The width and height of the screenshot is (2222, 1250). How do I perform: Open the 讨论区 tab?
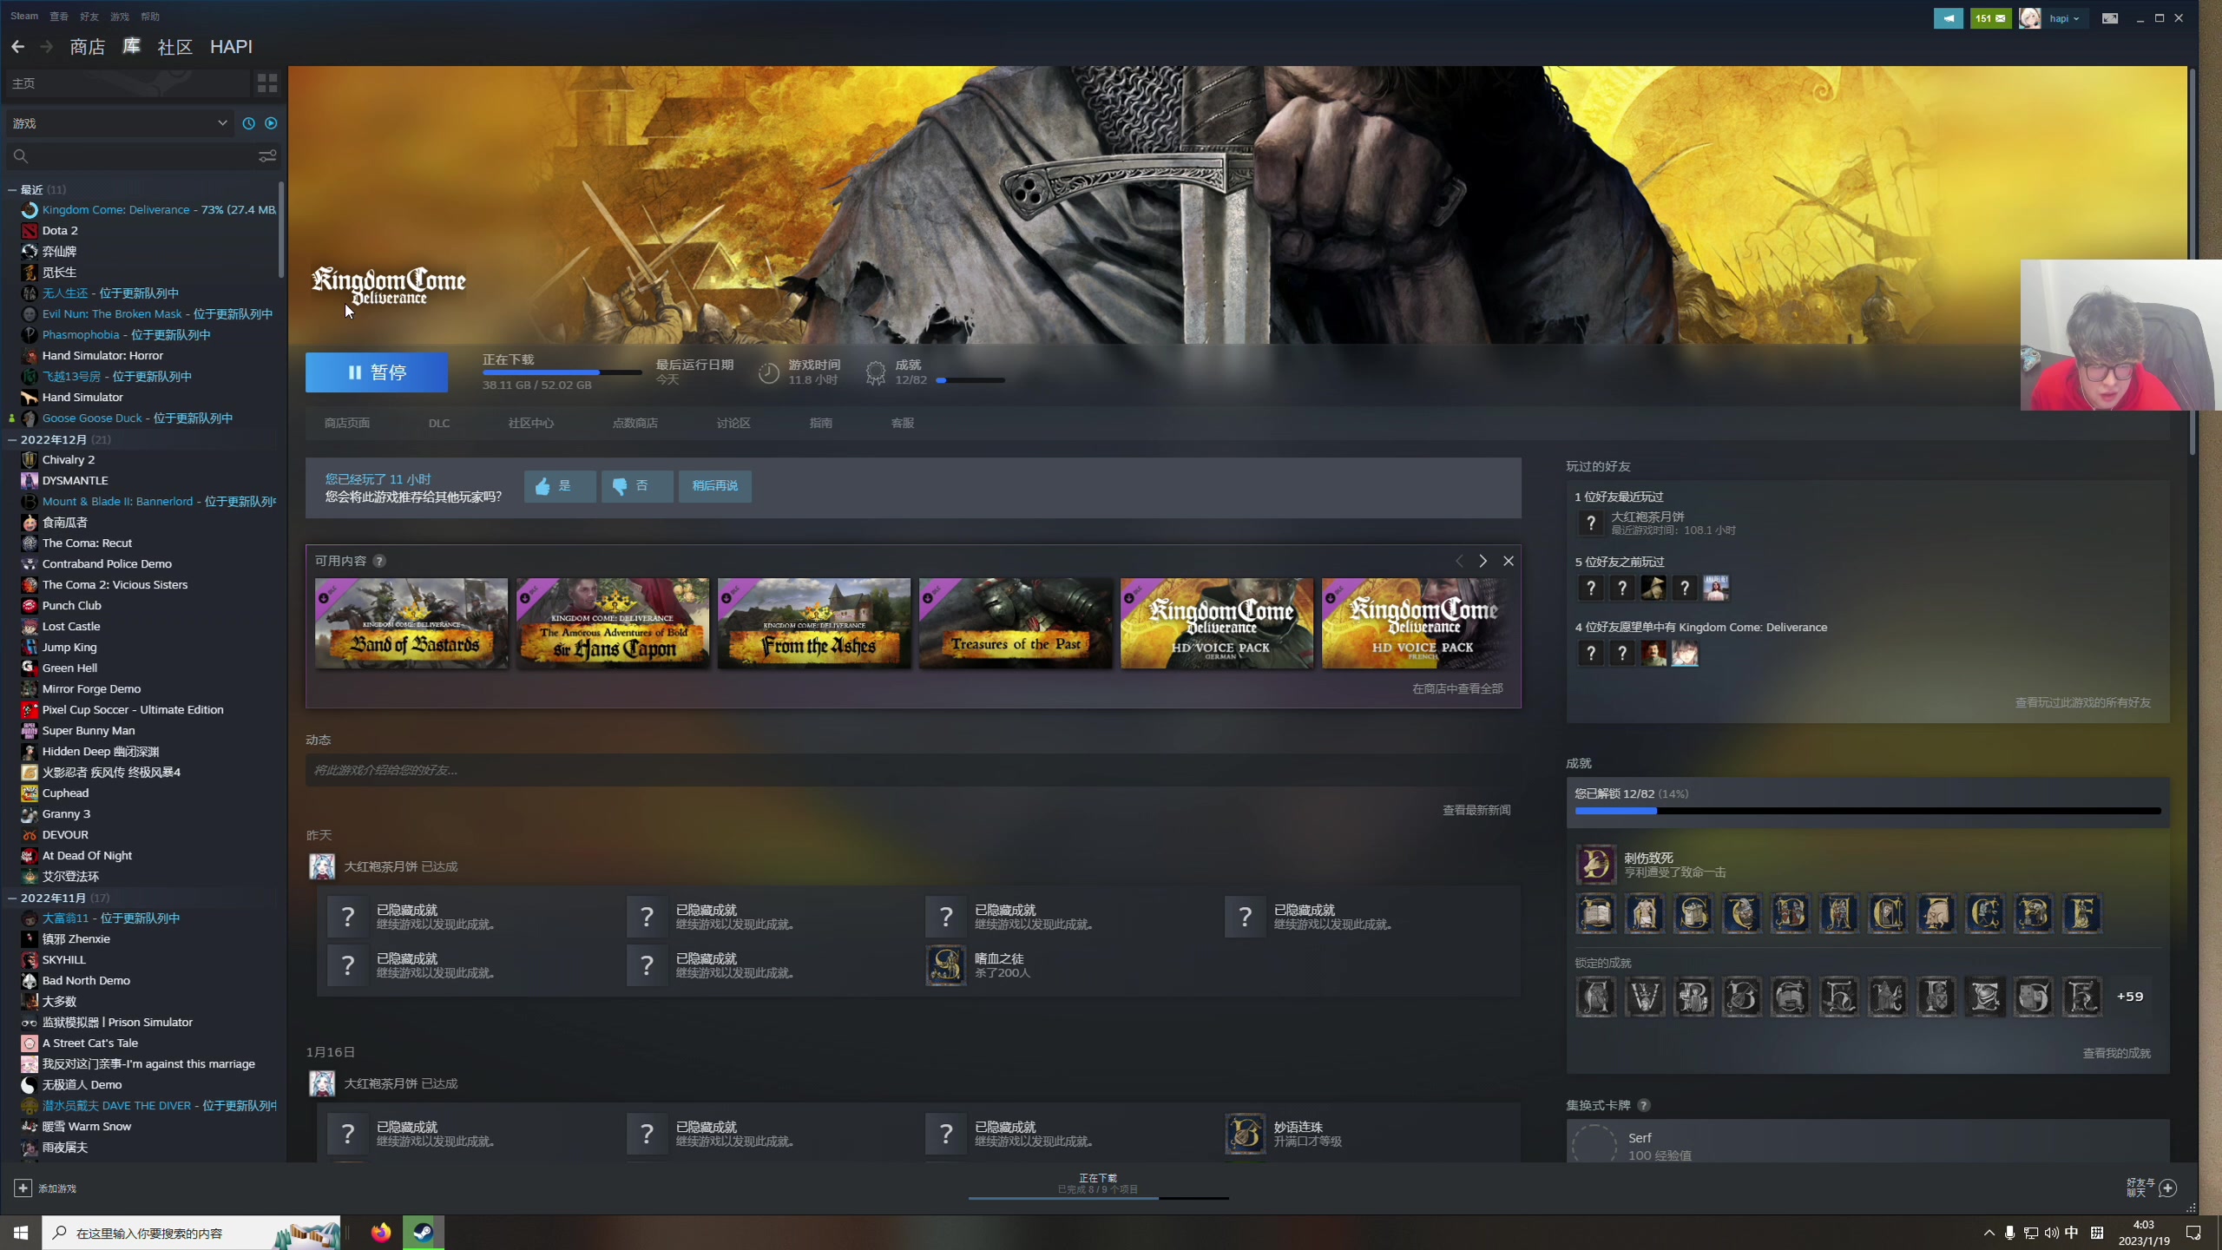click(733, 423)
